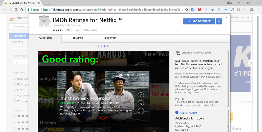Image resolution: width=262 pixels, height=132 pixels.
Task: Click the plus icon on Shawshank screenshot
Action: click(x=141, y=111)
